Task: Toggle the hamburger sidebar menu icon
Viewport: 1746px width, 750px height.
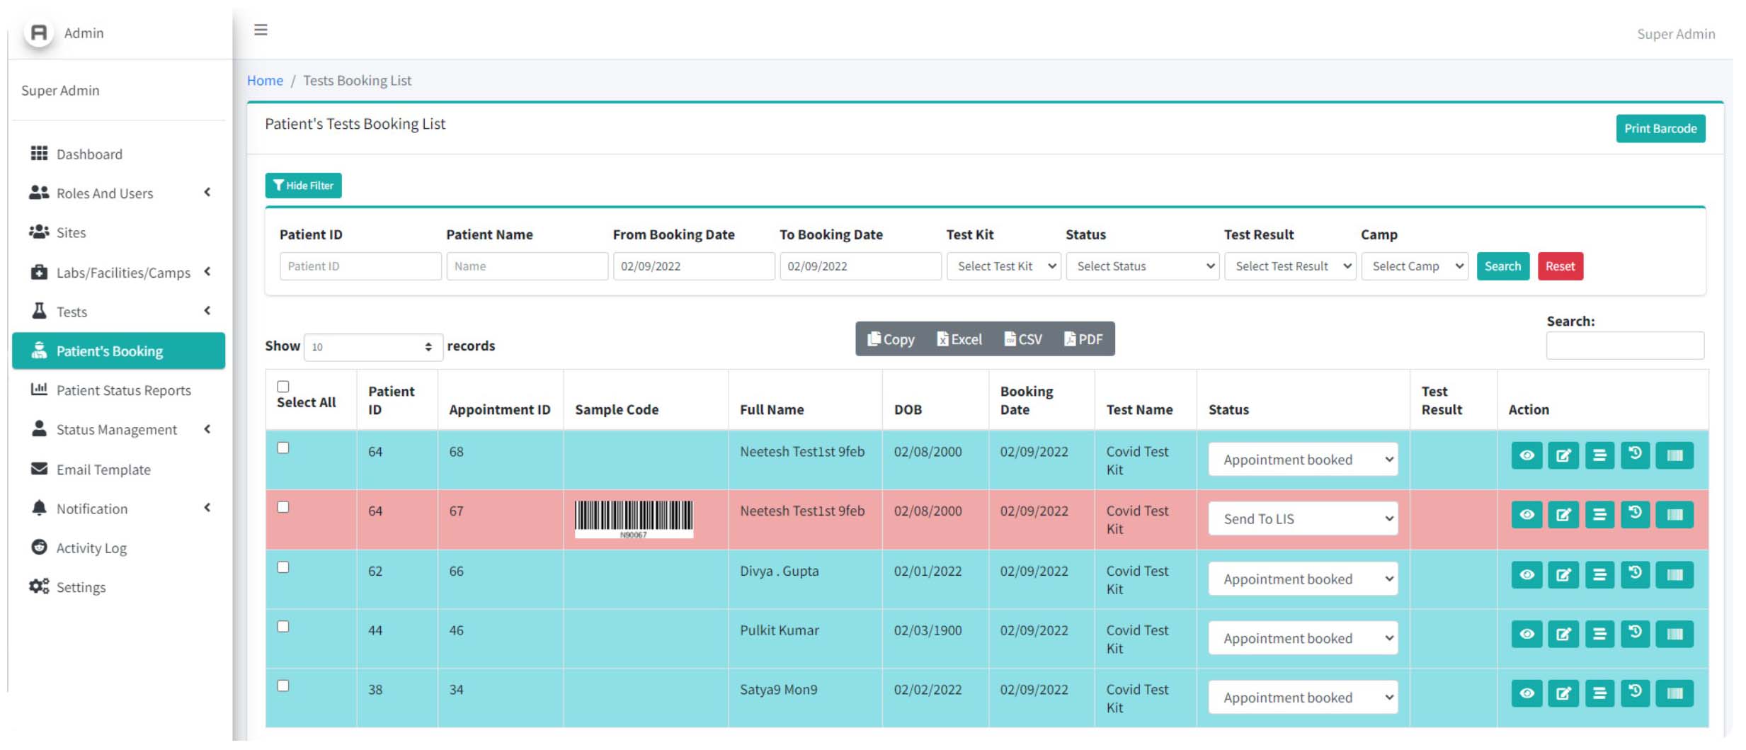Action: tap(261, 30)
